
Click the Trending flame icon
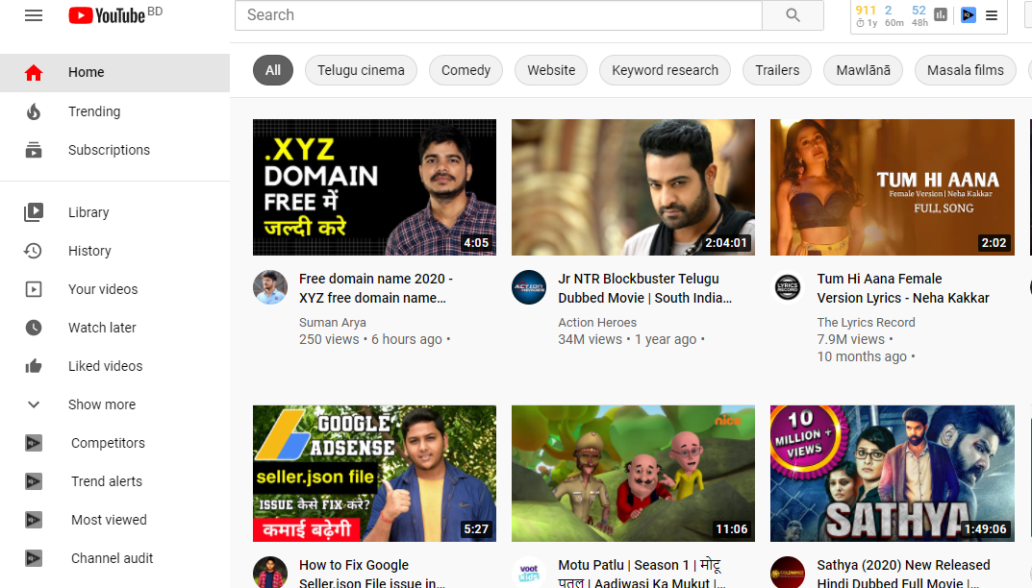[34, 111]
